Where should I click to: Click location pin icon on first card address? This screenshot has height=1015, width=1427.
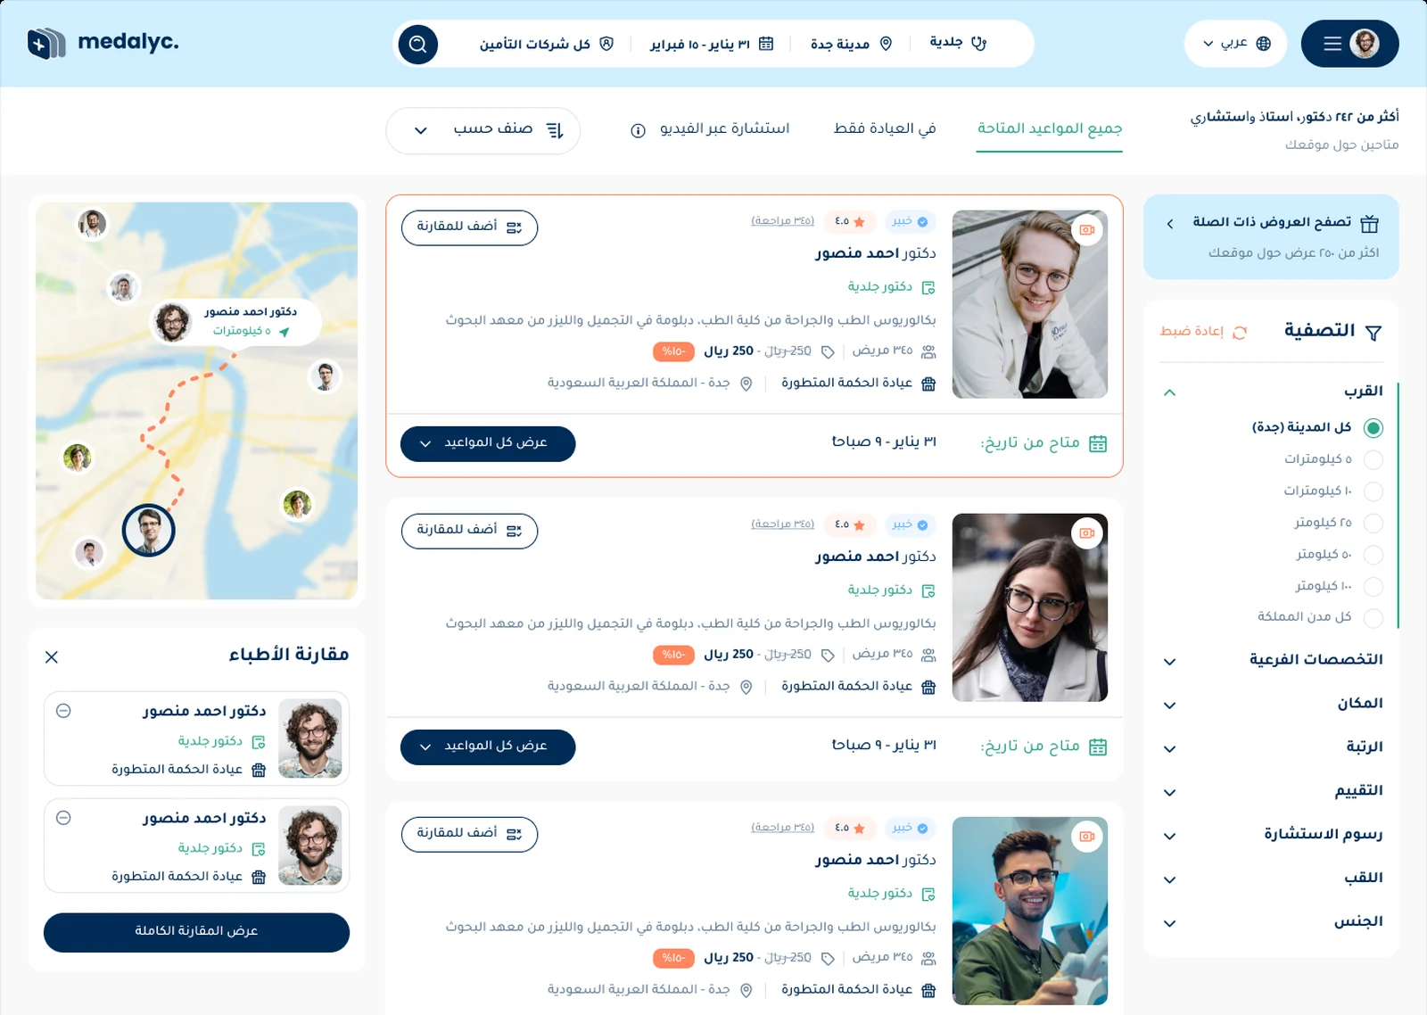click(746, 384)
